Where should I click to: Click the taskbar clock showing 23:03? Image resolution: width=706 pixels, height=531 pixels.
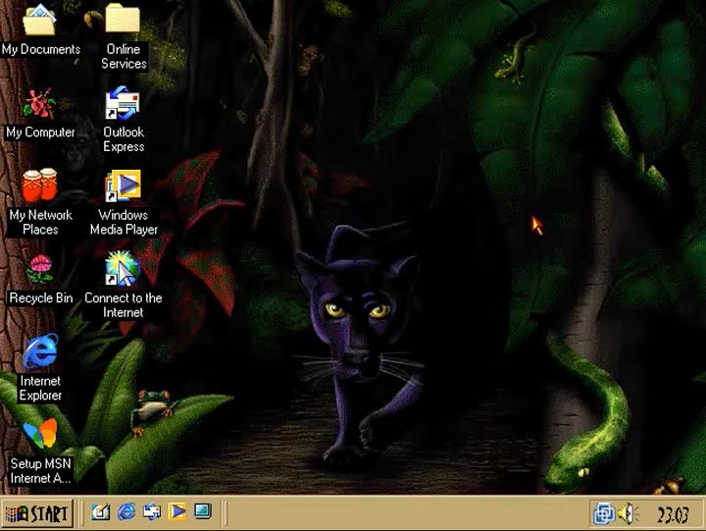(x=673, y=514)
